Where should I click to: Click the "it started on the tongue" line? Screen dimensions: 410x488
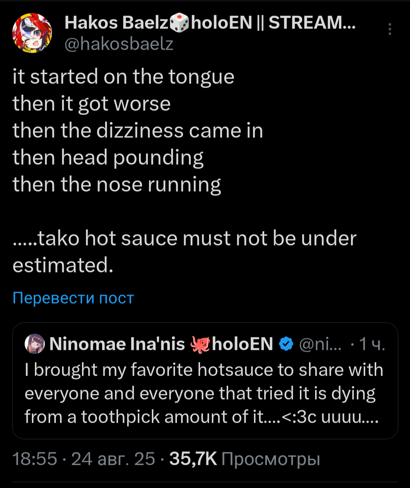pos(123,77)
